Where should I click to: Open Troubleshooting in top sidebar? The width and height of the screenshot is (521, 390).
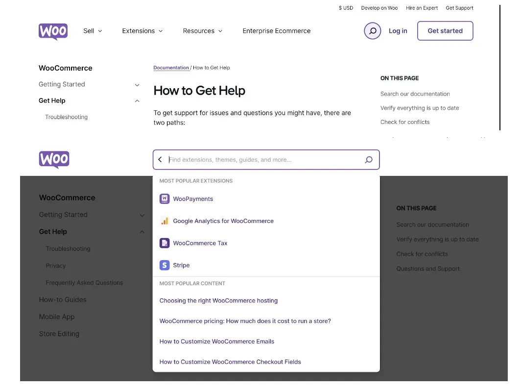tap(67, 117)
